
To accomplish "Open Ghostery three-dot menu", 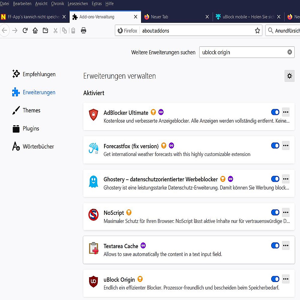I will pos(286,179).
